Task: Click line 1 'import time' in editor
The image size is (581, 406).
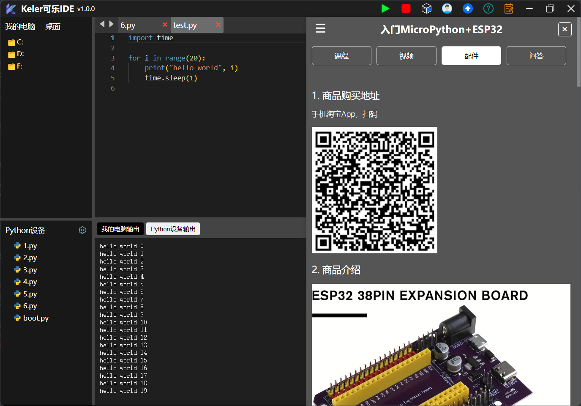Action: (x=151, y=38)
